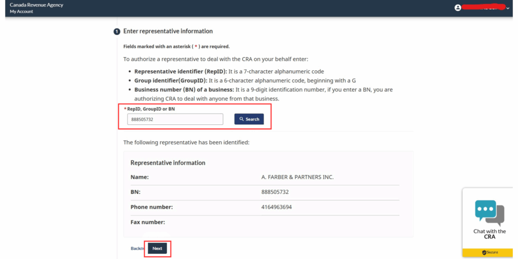Viewport: 518px width, 259px height.
Task: Click the BN value 888505732 in results
Action: (275, 192)
